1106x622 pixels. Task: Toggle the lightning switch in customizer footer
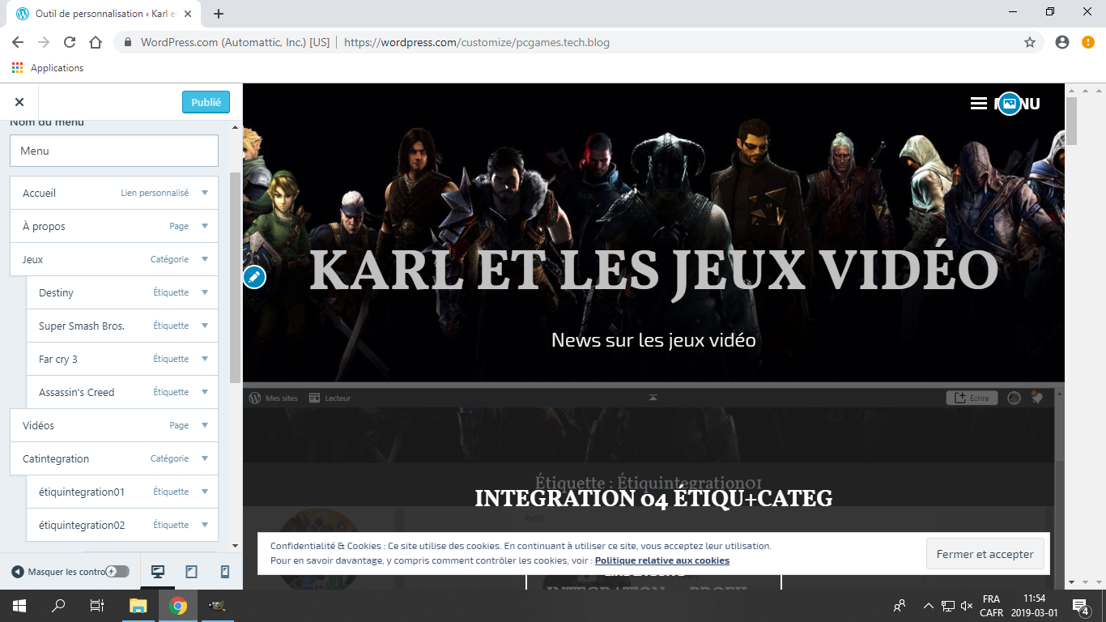pyautogui.click(x=117, y=572)
